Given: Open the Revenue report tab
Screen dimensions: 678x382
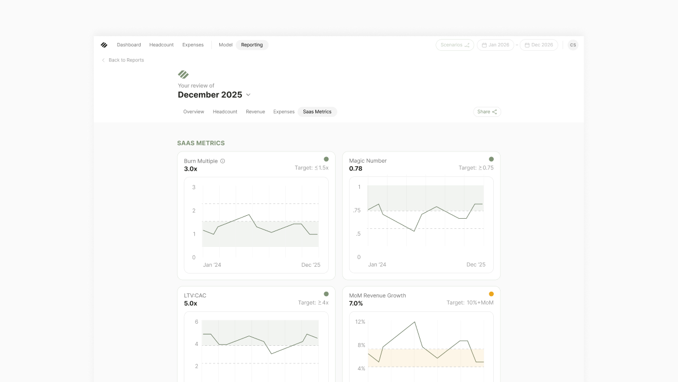Looking at the screenshot, I should [255, 112].
